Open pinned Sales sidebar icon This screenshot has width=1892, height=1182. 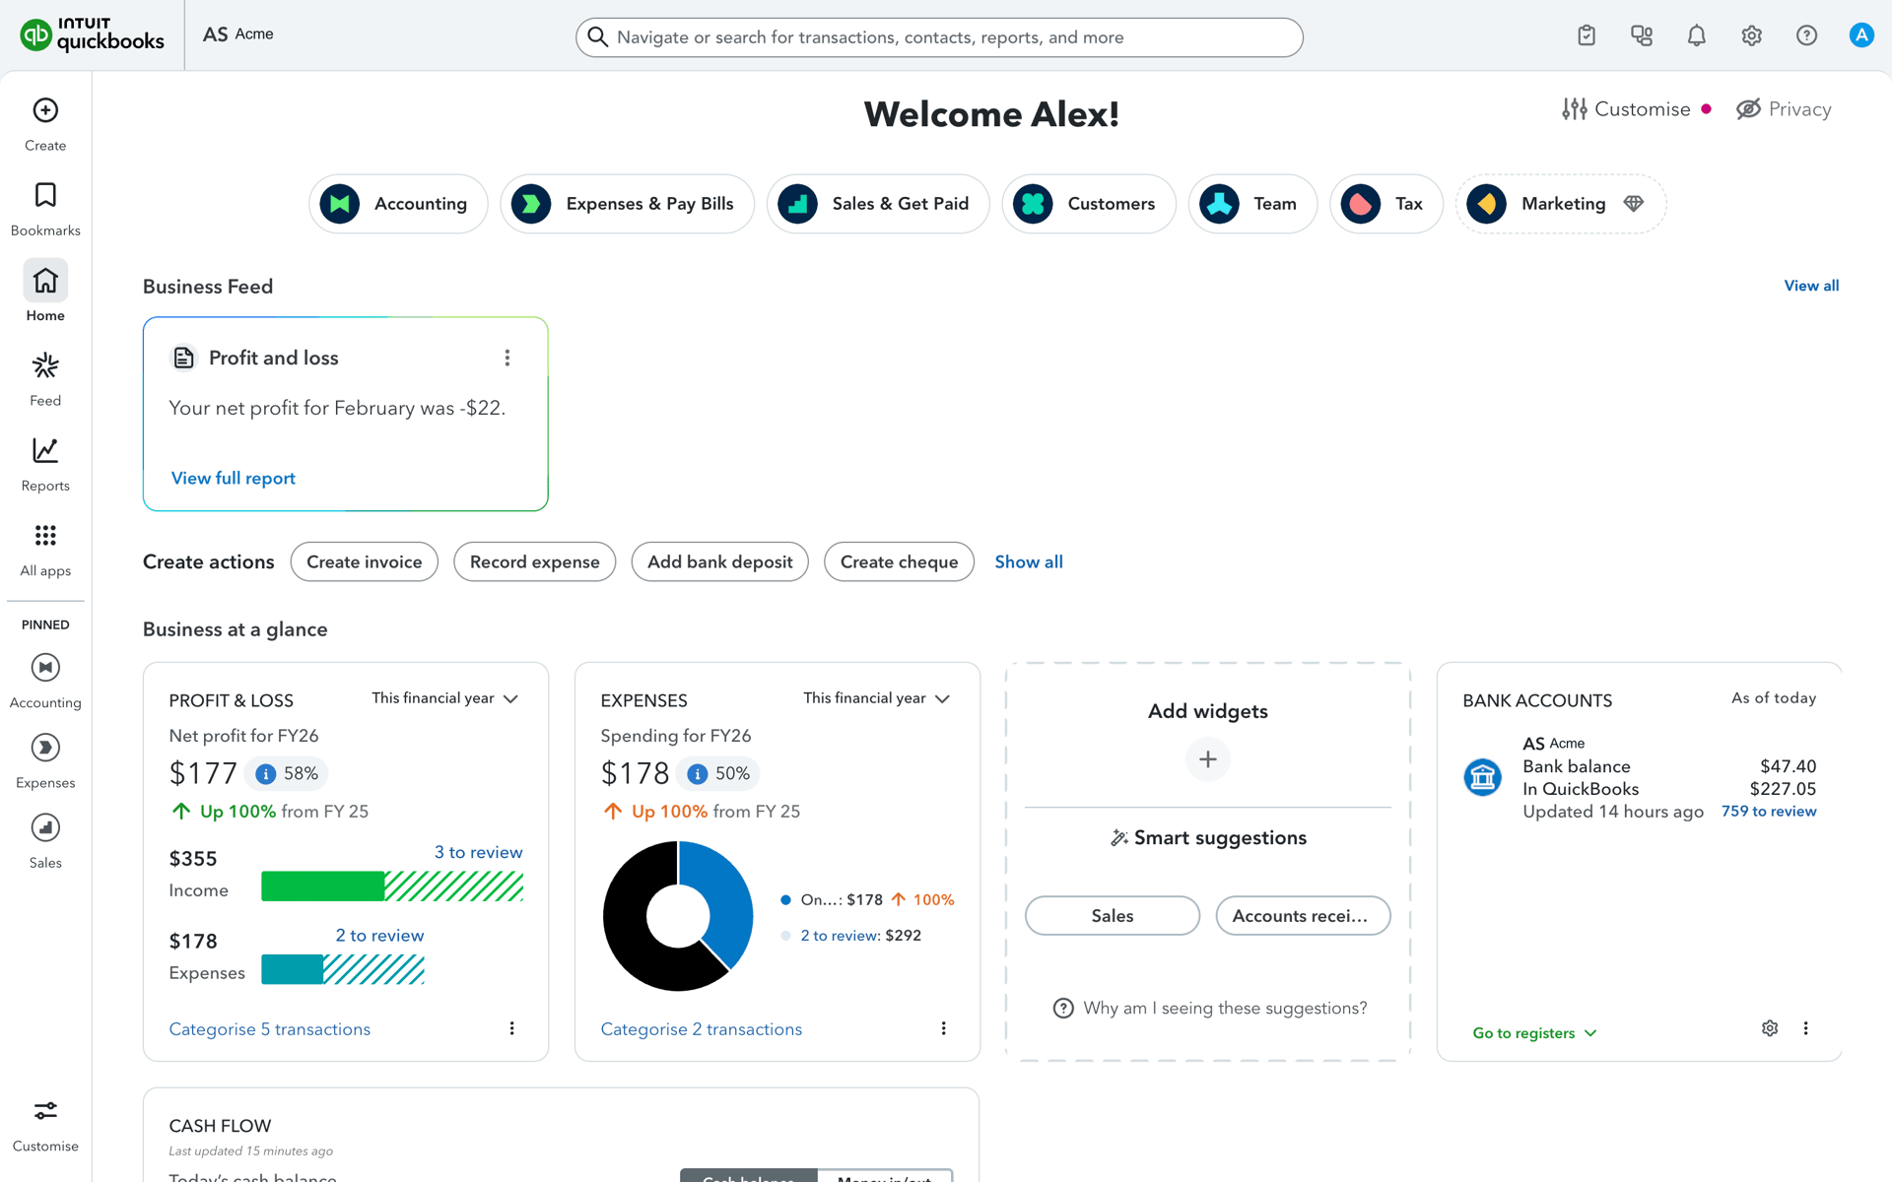click(45, 827)
